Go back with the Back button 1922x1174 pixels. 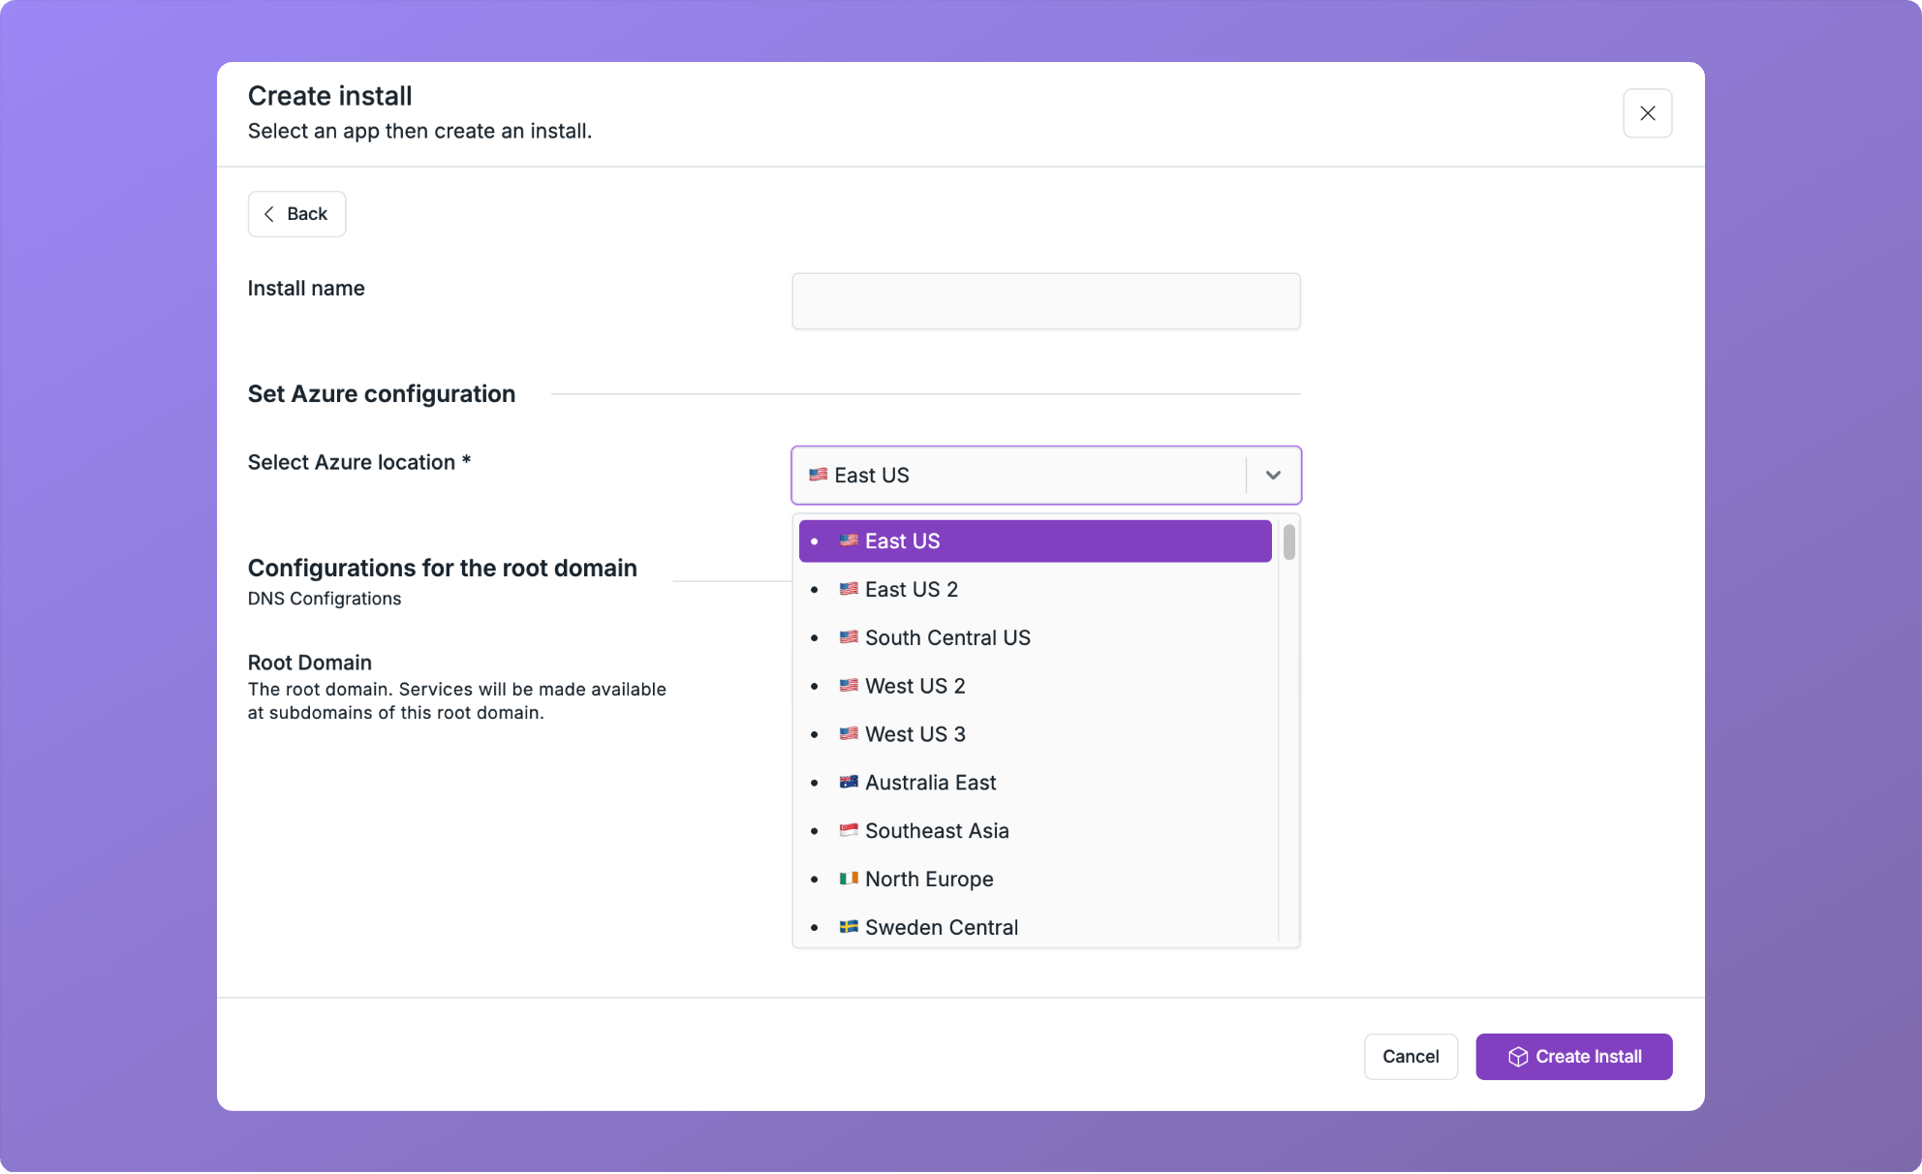coord(296,214)
